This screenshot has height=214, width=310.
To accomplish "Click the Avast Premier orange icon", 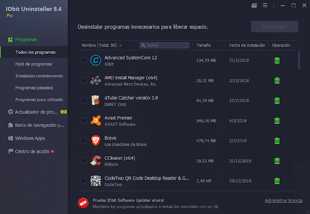I will click(96, 121).
